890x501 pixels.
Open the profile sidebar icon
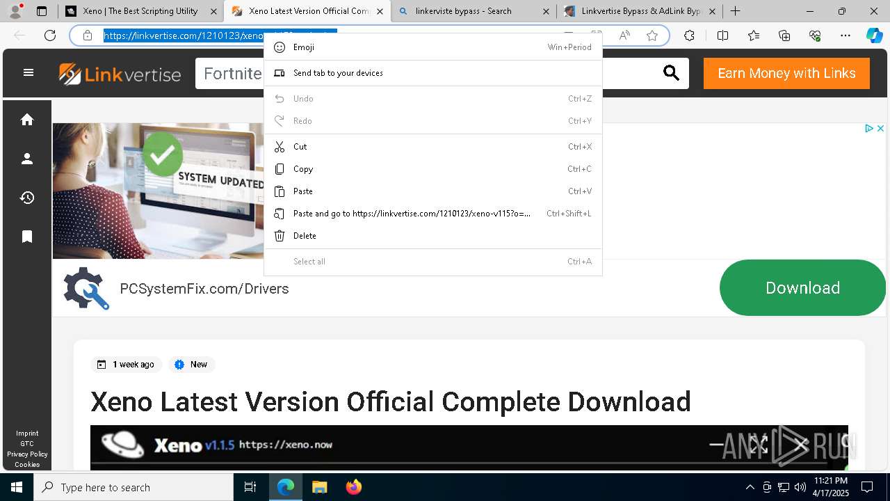click(27, 159)
